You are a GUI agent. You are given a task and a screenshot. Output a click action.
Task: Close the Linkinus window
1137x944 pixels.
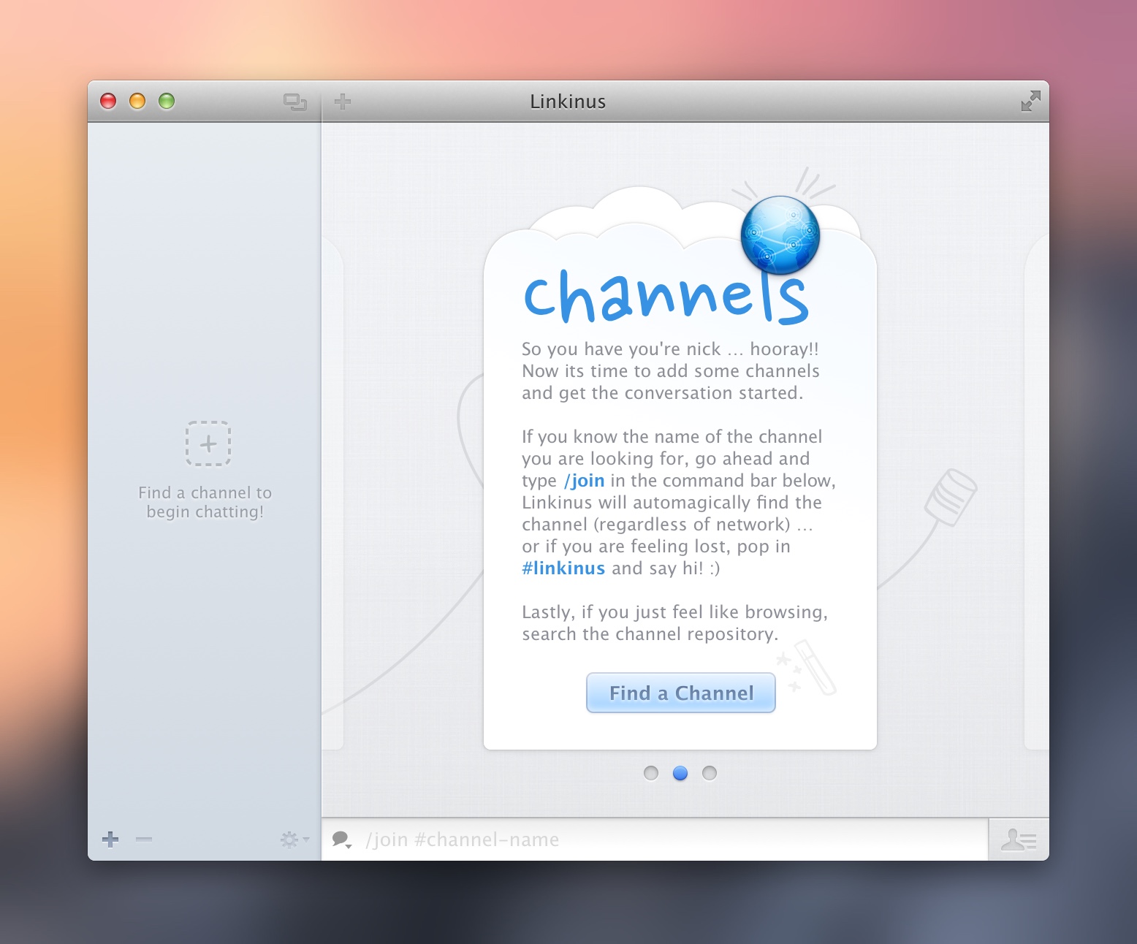(108, 102)
